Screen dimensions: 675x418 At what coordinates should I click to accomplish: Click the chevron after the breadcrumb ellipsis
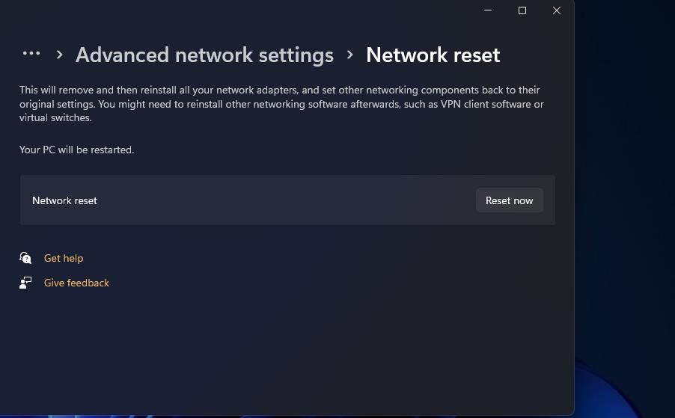click(59, 55)
